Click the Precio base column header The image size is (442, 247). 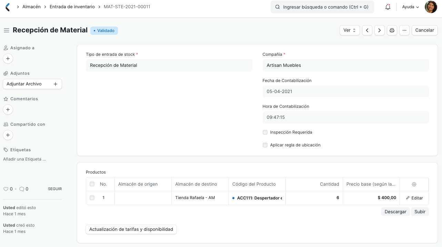click(371, 184)
